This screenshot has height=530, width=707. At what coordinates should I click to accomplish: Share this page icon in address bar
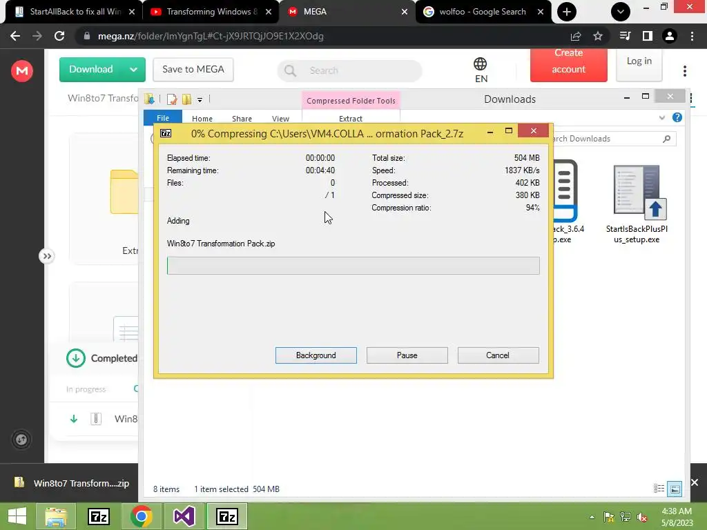point(576,36)
